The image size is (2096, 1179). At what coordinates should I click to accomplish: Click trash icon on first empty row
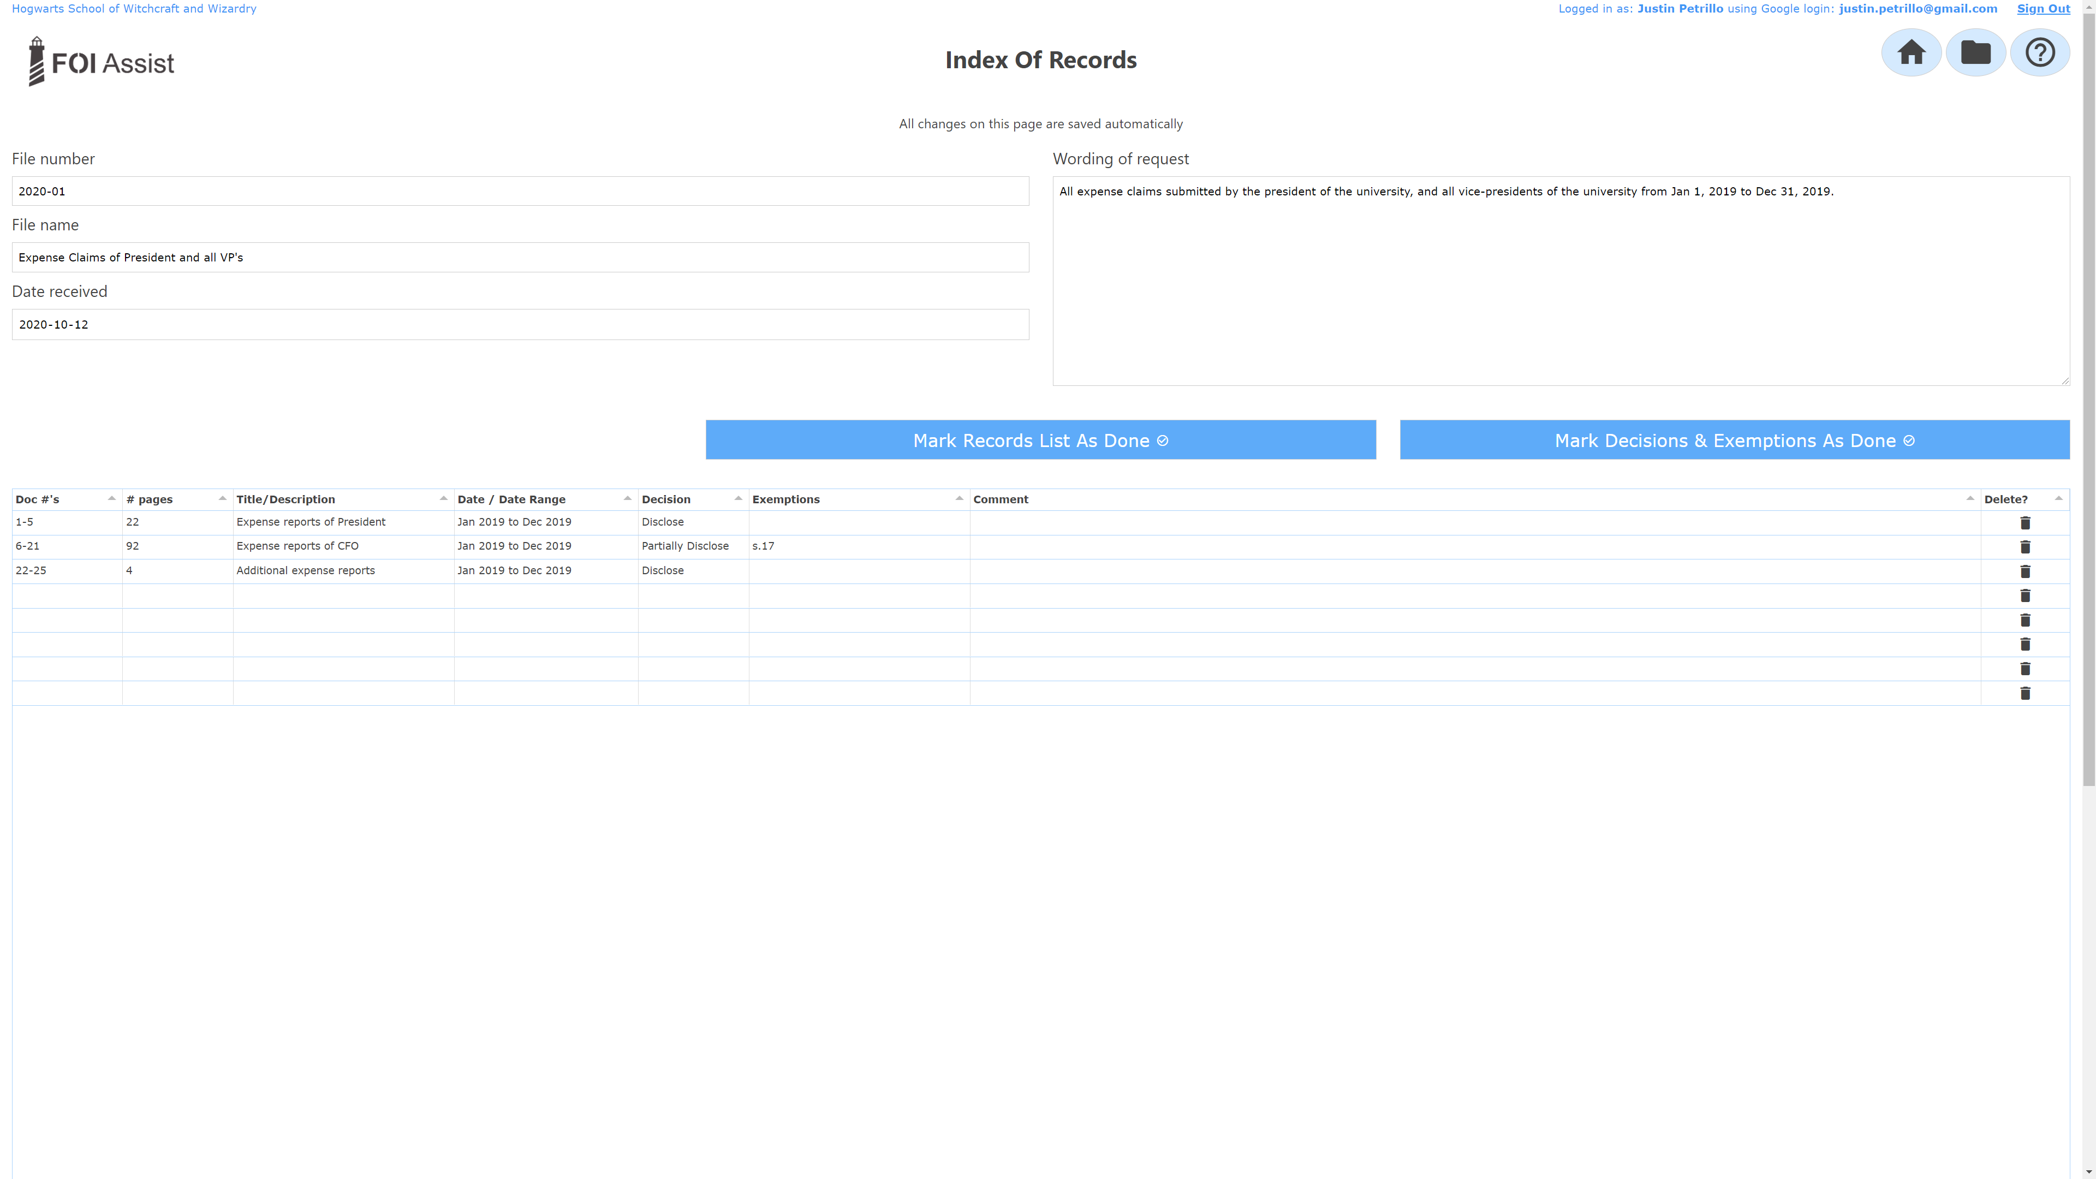click(2024, 596)
